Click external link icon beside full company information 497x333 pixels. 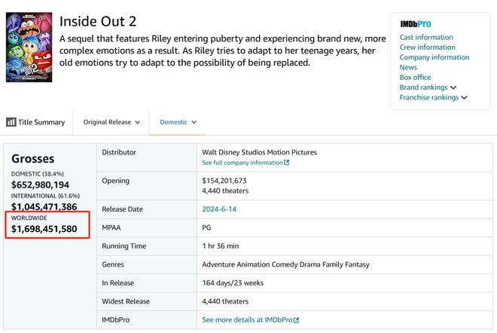(x=287, y=163)
